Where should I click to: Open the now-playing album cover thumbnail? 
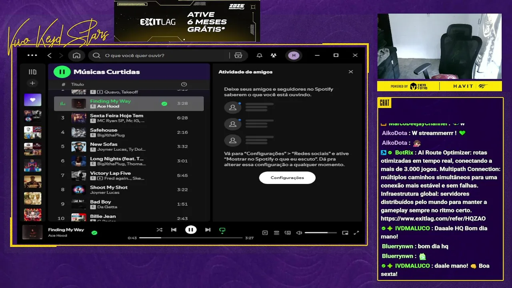(x=32, y=232)
